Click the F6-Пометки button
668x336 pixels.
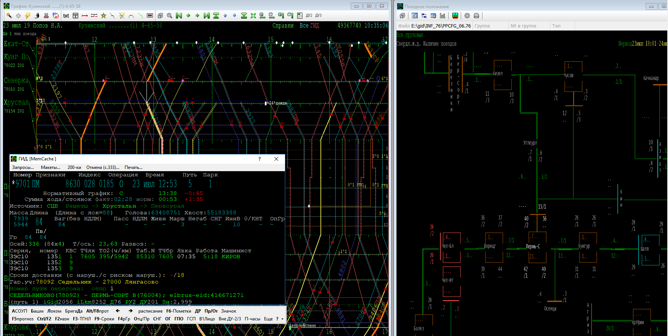179,311
